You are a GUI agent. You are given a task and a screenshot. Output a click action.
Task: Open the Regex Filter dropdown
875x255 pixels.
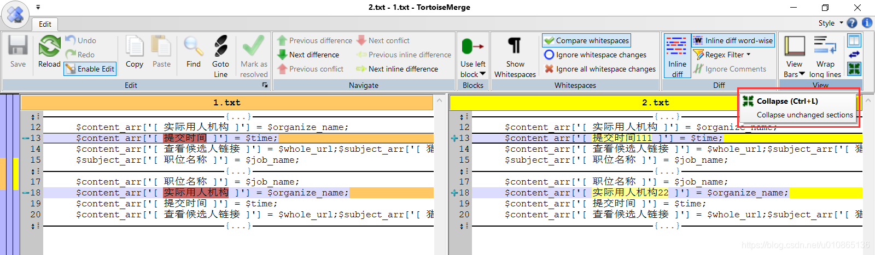pyautogui.click(x=722, y=55)
